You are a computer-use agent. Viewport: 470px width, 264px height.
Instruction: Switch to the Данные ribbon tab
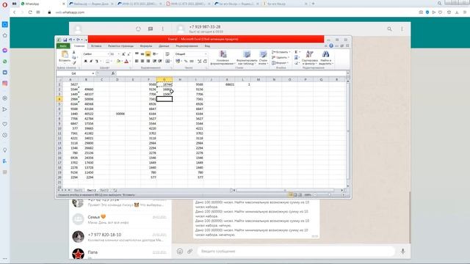pyautogui.click(x=164, y=46)
